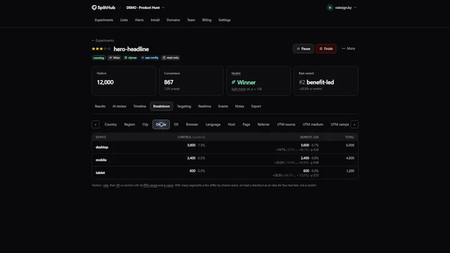Set rating to the first star

click(x=93, y=49)
